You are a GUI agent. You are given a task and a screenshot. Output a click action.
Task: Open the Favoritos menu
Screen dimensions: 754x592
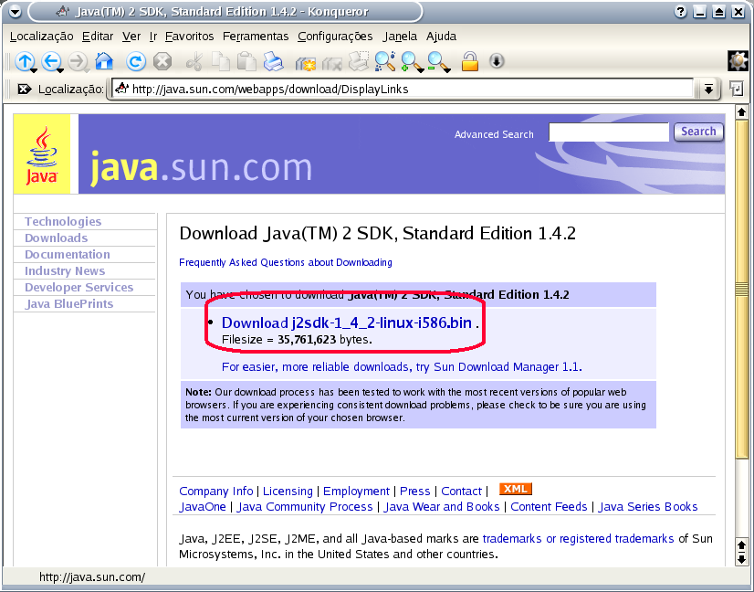[x=190, y=37]
